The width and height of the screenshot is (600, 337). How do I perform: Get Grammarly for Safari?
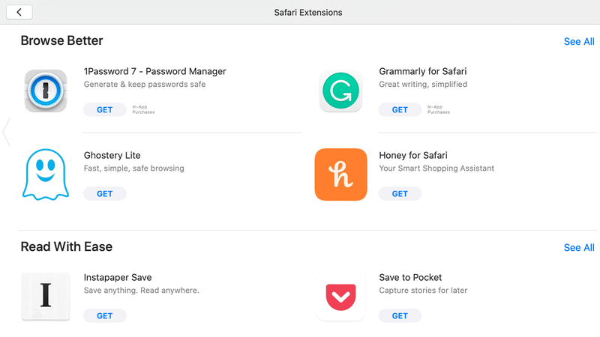click(400, 109)
